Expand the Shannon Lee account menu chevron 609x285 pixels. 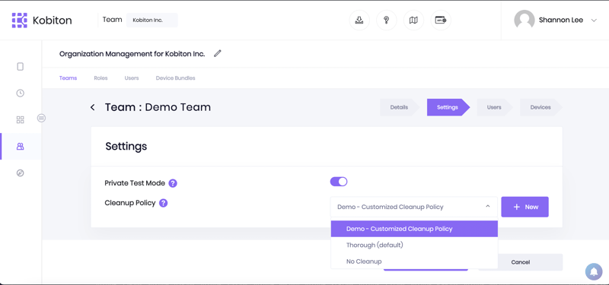point(594,21)
